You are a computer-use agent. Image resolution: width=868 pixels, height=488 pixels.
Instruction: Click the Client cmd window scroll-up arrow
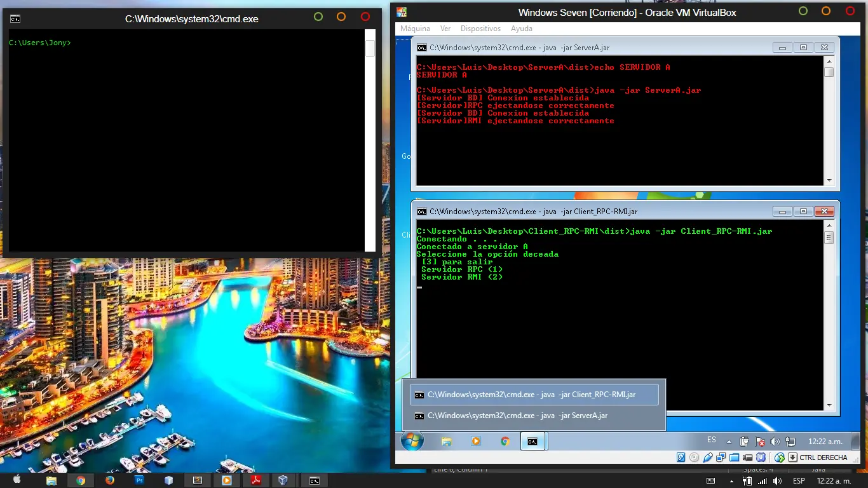coord(829,226)
